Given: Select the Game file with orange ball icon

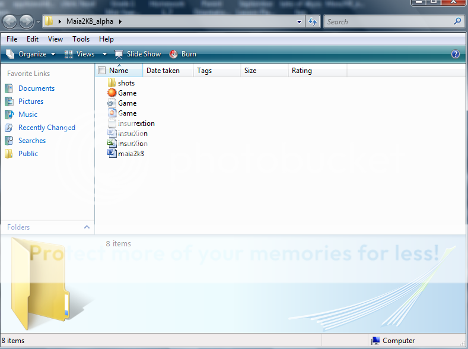Looking at the screenshot, I should pyautogui.click(x=112, y=93).
